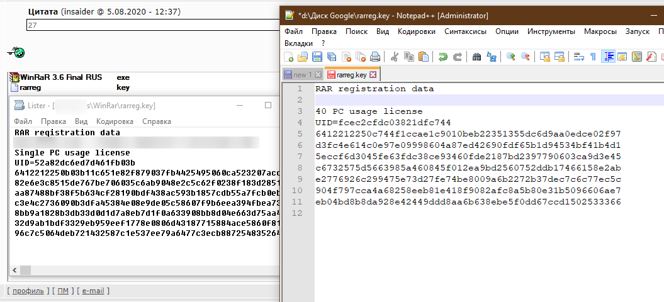Open file via Notepad++ toolbar folder icon
Image resolution: width=664 pixels, height=302 pixels.
303,57
